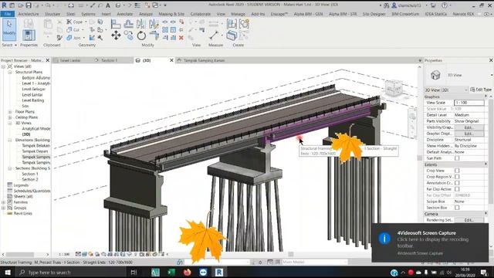494x278 pixels.
Task: Open the Massing & Site ribbon tab
Action: 171,14
